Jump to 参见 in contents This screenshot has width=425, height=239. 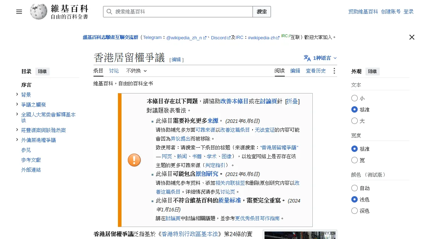[x=26, y=150]
